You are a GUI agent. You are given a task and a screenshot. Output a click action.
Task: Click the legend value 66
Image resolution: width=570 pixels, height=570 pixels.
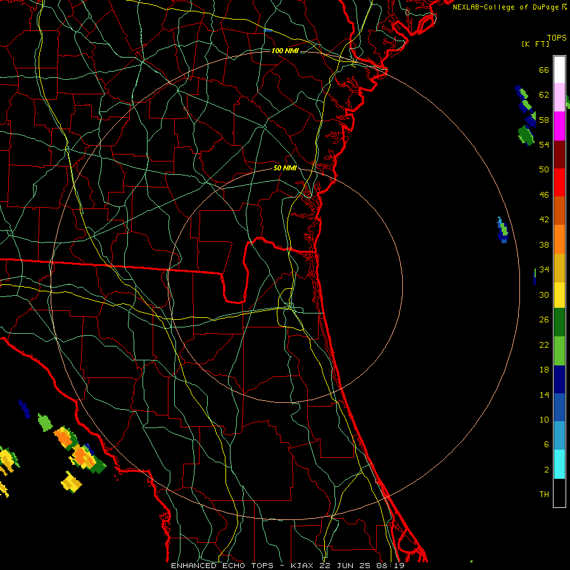(x=544, y=70)
